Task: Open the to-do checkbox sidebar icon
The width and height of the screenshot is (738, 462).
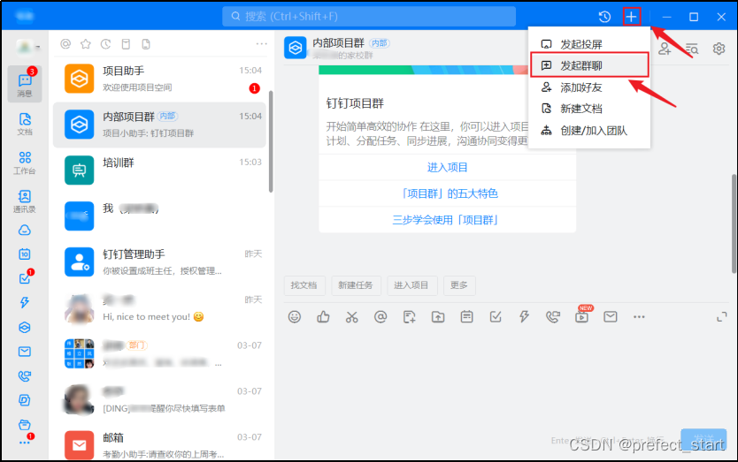Action: pyautogui.click(x=25, y=277)
